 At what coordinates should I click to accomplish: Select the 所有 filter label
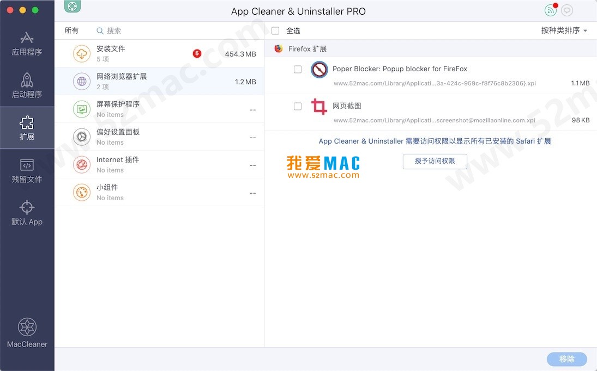71,31
